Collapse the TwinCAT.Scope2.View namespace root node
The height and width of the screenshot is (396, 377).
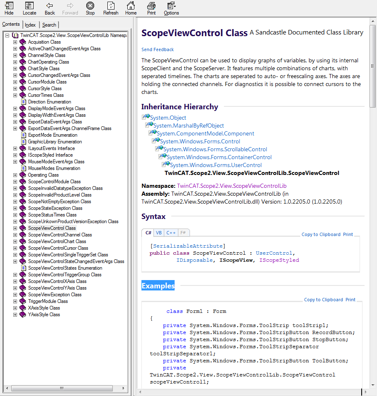[7, 35]
